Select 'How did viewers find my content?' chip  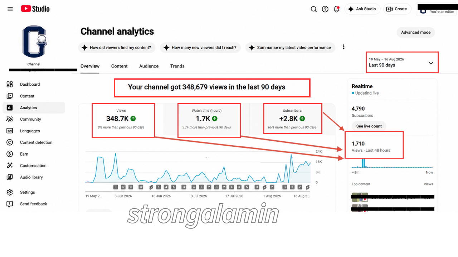click(117, 47)
